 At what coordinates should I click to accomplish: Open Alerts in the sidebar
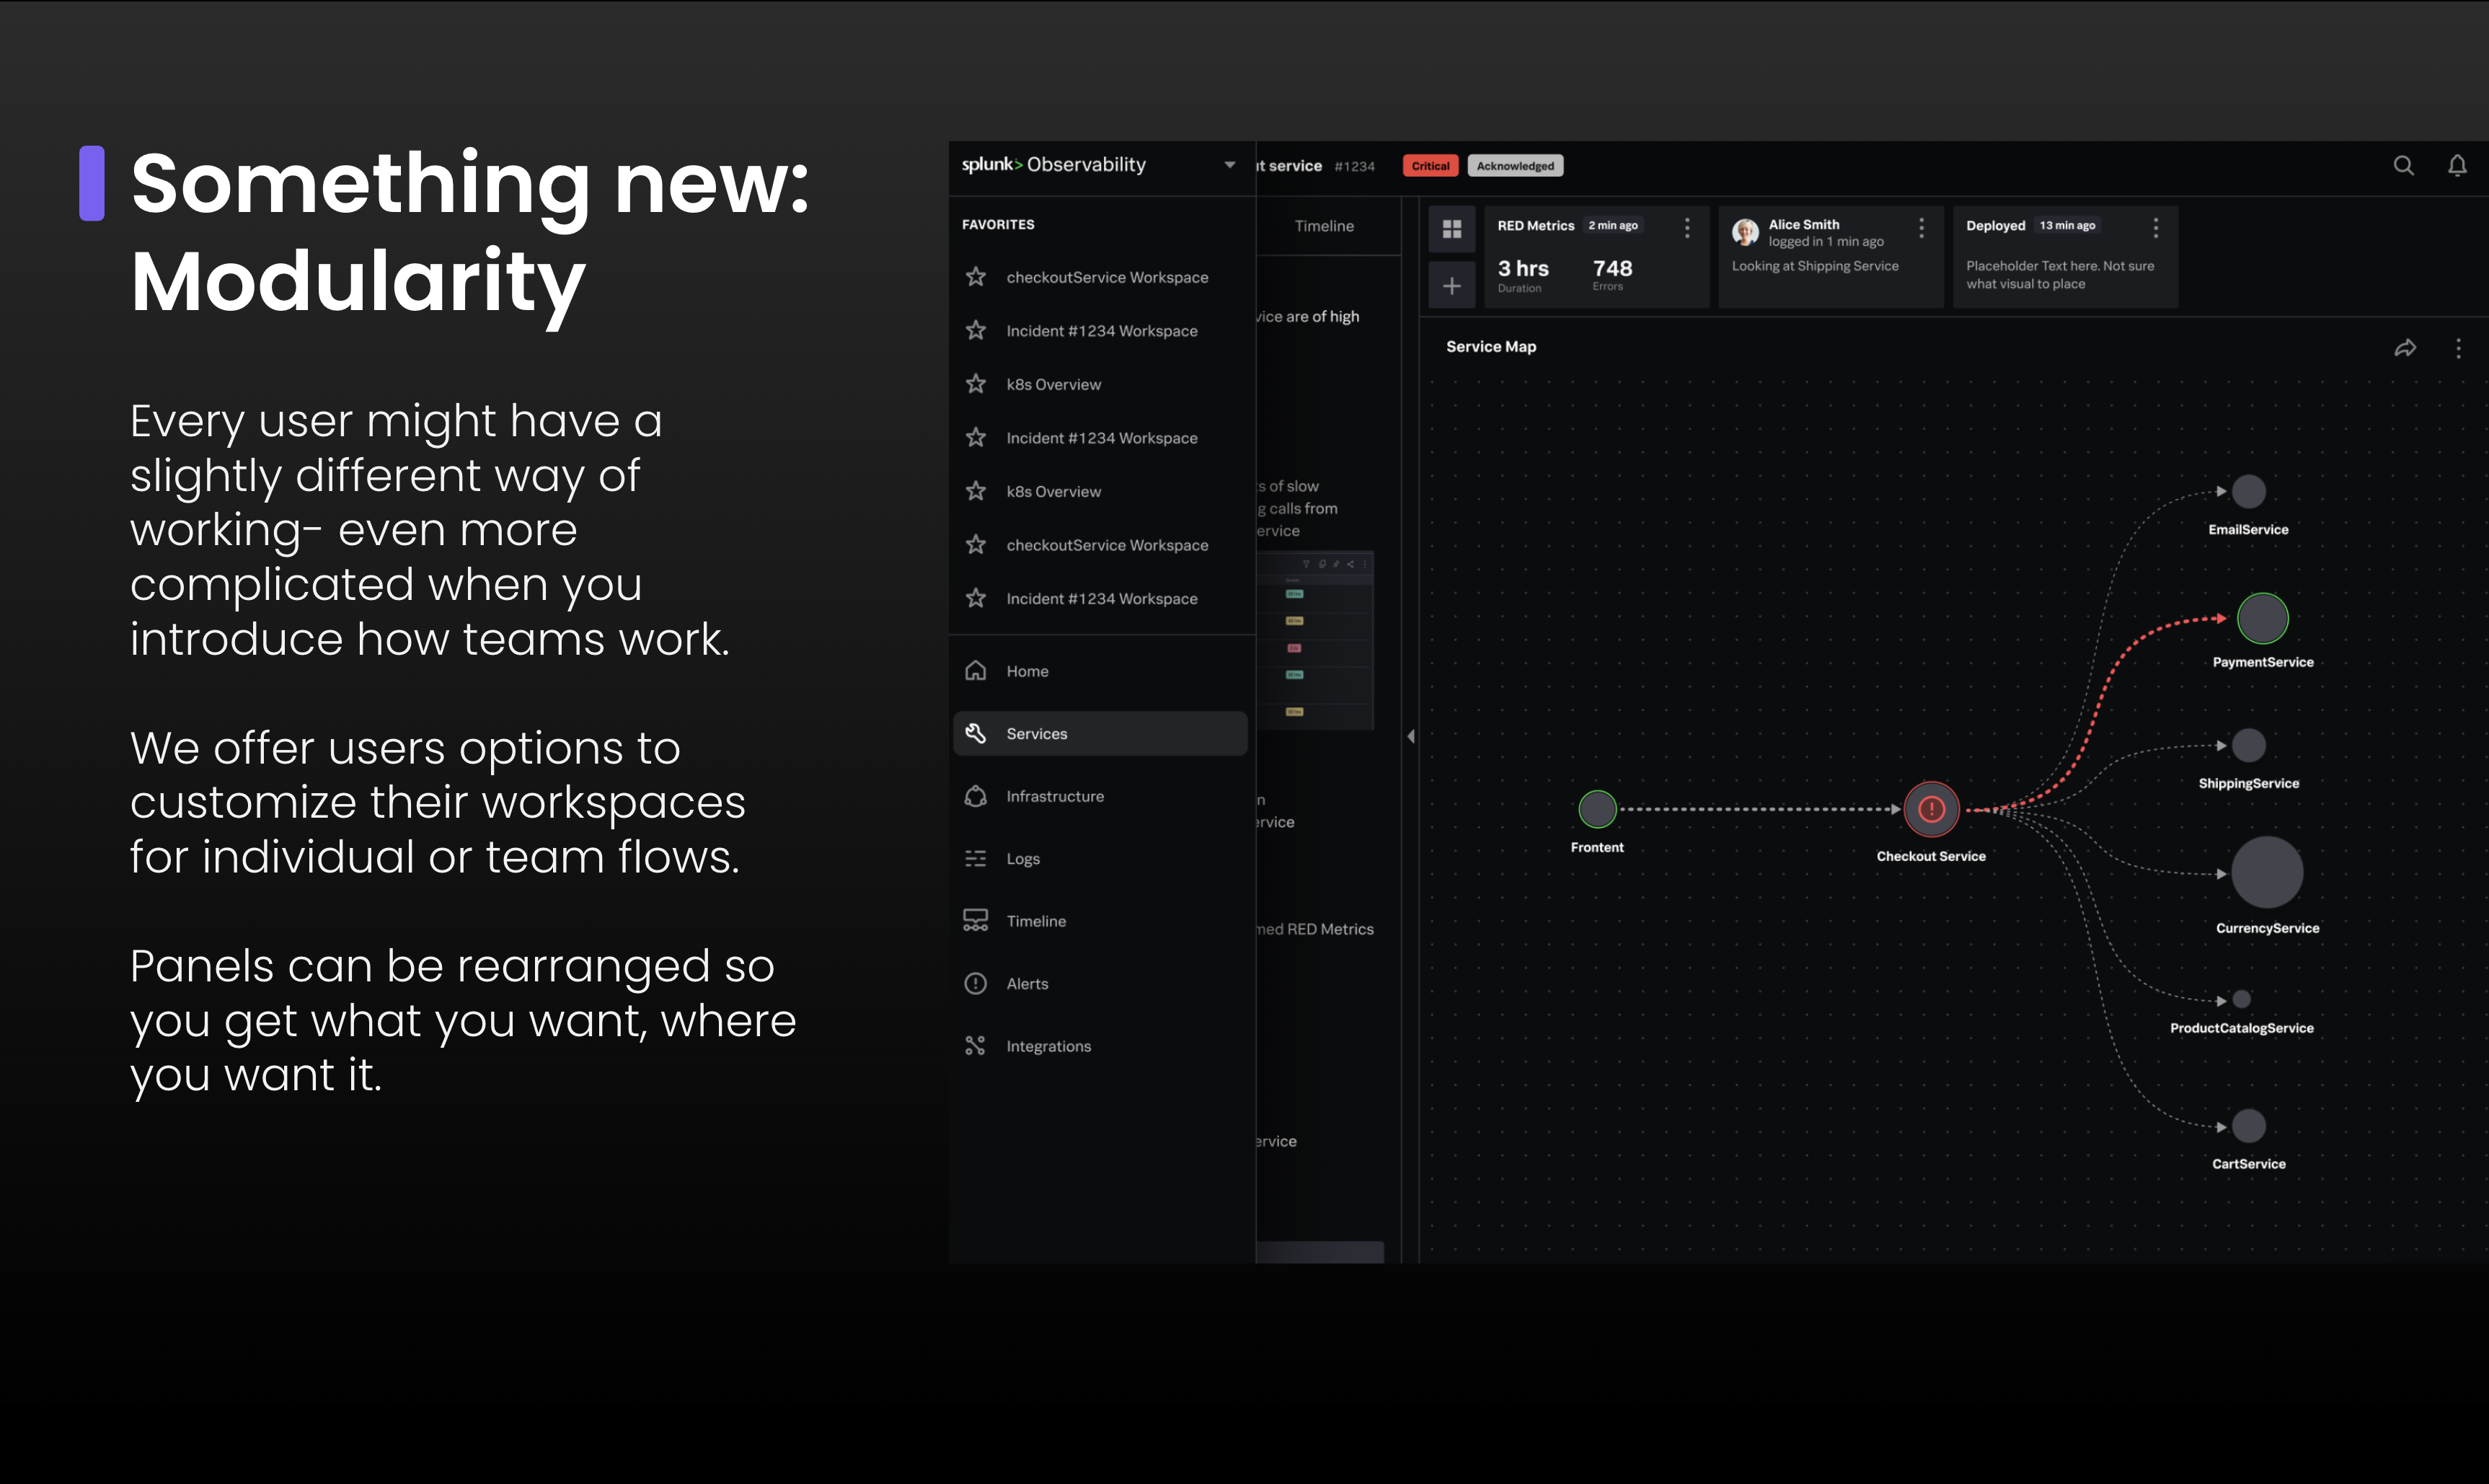pos(1100,984)
